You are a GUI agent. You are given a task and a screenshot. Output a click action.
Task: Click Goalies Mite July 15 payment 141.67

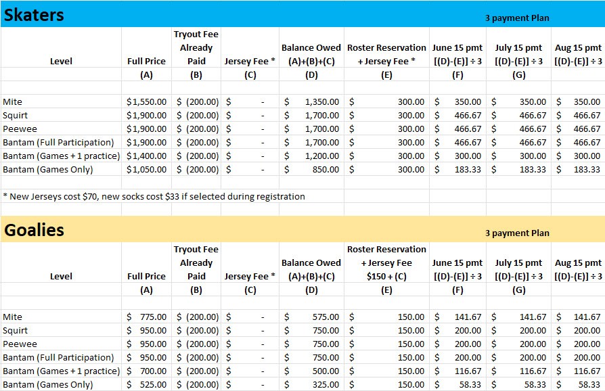coord(519,317)
